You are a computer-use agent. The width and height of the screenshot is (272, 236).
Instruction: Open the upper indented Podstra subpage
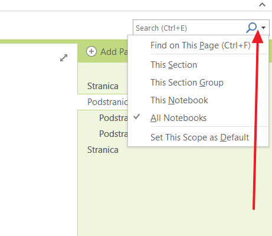pos(113,118)
